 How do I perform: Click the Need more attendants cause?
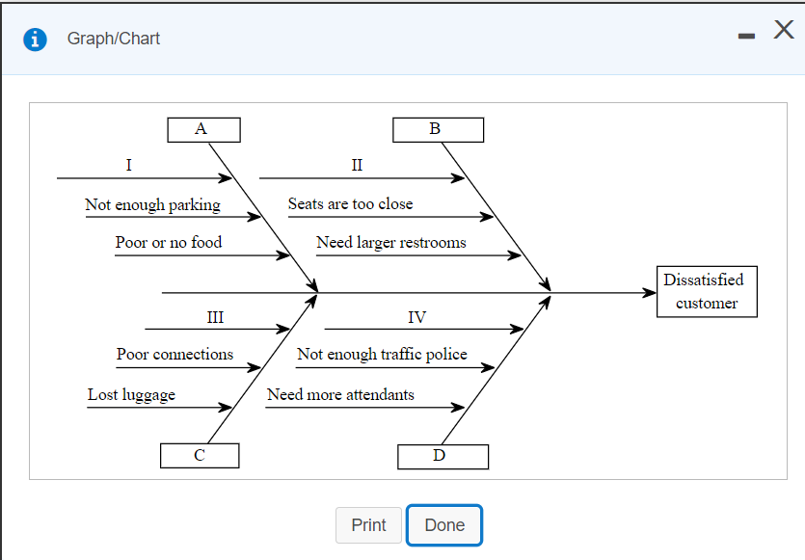(x=341, y=395)
